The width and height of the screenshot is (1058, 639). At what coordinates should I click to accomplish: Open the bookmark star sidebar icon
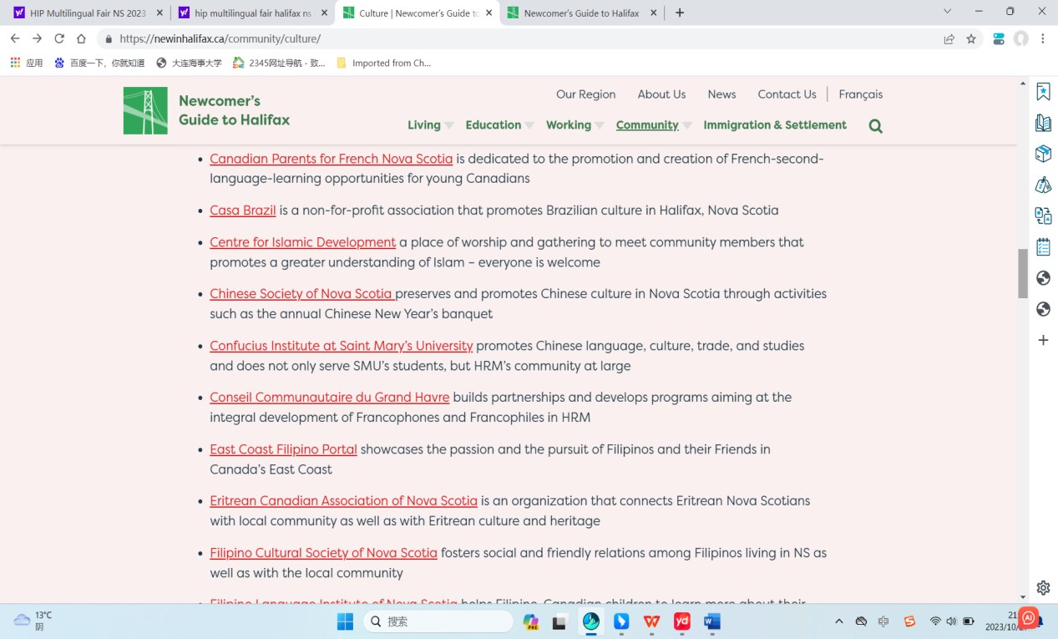click(1043, 92)
